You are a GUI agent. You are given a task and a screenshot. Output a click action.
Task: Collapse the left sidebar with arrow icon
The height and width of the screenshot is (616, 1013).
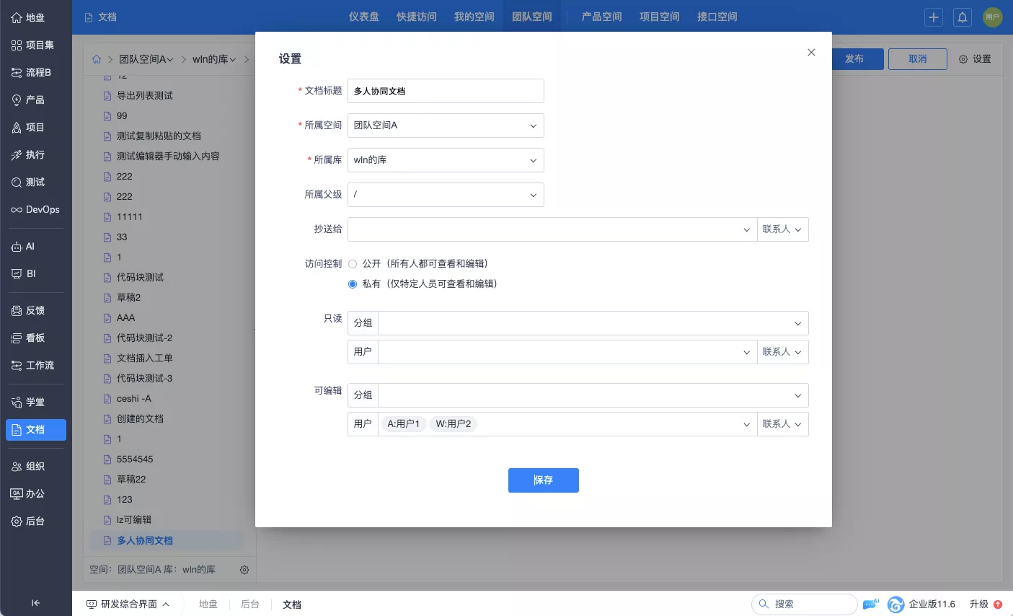click(x=35, y=603)
